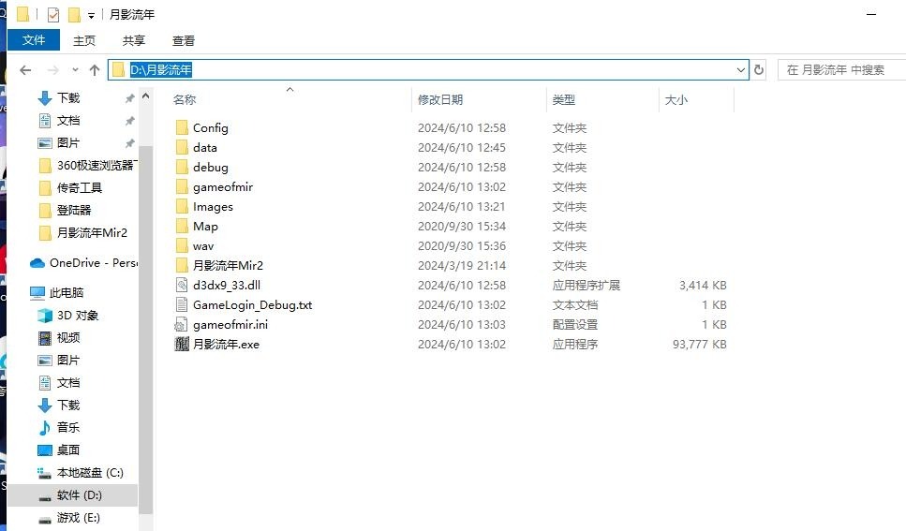Click the navigation pane vertical scrollbar
The width and height of the screenshot is (906, 531).
point(145,330)
